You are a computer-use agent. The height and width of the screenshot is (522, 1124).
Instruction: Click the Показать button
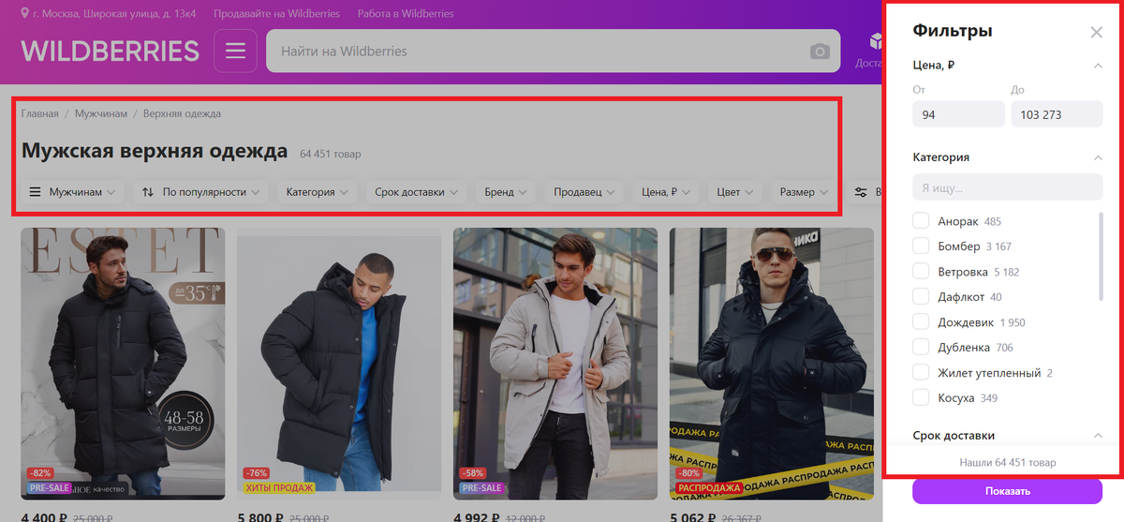pos(1007,491)
